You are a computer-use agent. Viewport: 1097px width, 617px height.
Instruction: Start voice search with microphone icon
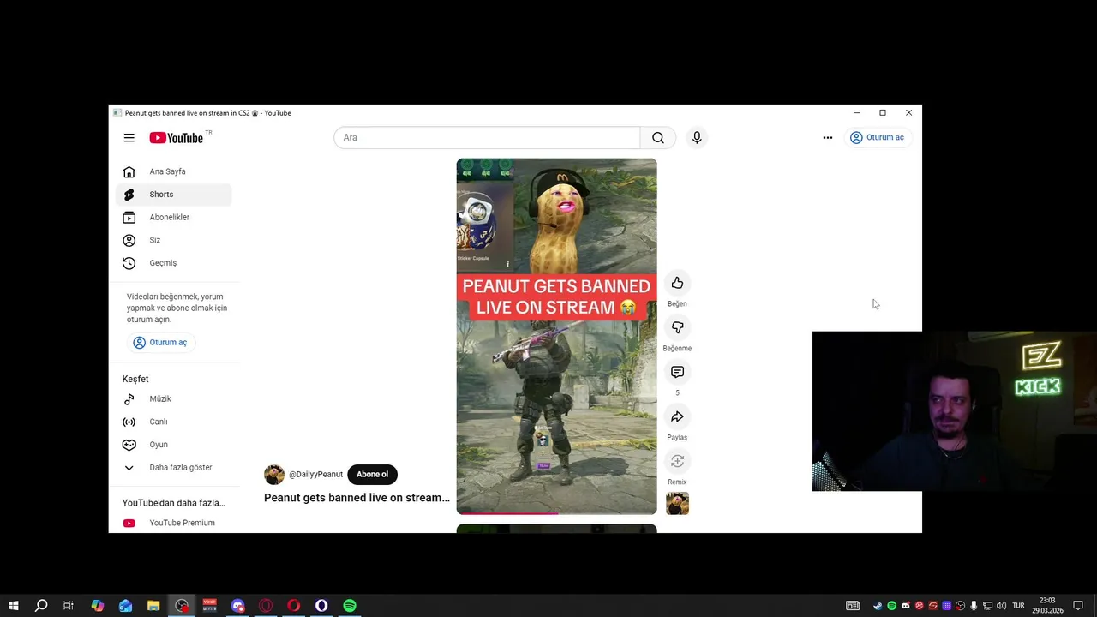pos(697,137)
